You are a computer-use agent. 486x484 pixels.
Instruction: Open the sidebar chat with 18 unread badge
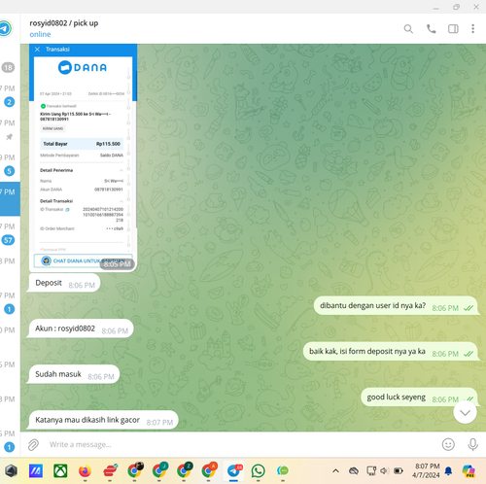coord(8,67)
